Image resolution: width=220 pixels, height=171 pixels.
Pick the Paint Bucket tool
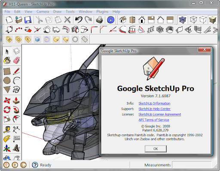7,60
